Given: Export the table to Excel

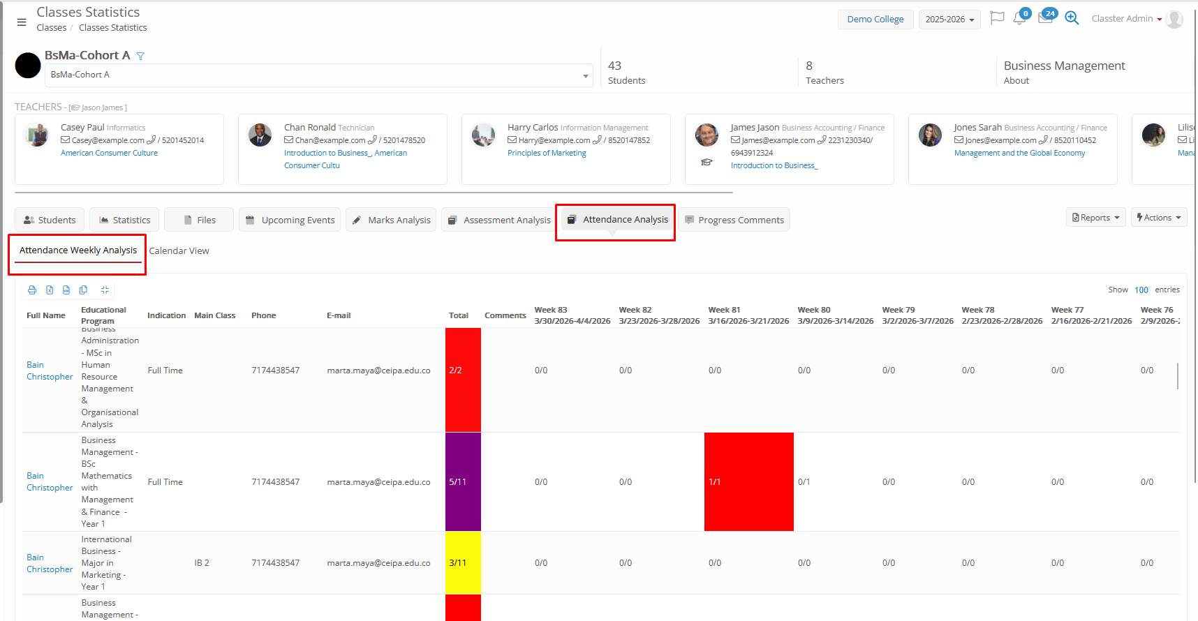Looking at the screenshot, I should pos(50,290).
